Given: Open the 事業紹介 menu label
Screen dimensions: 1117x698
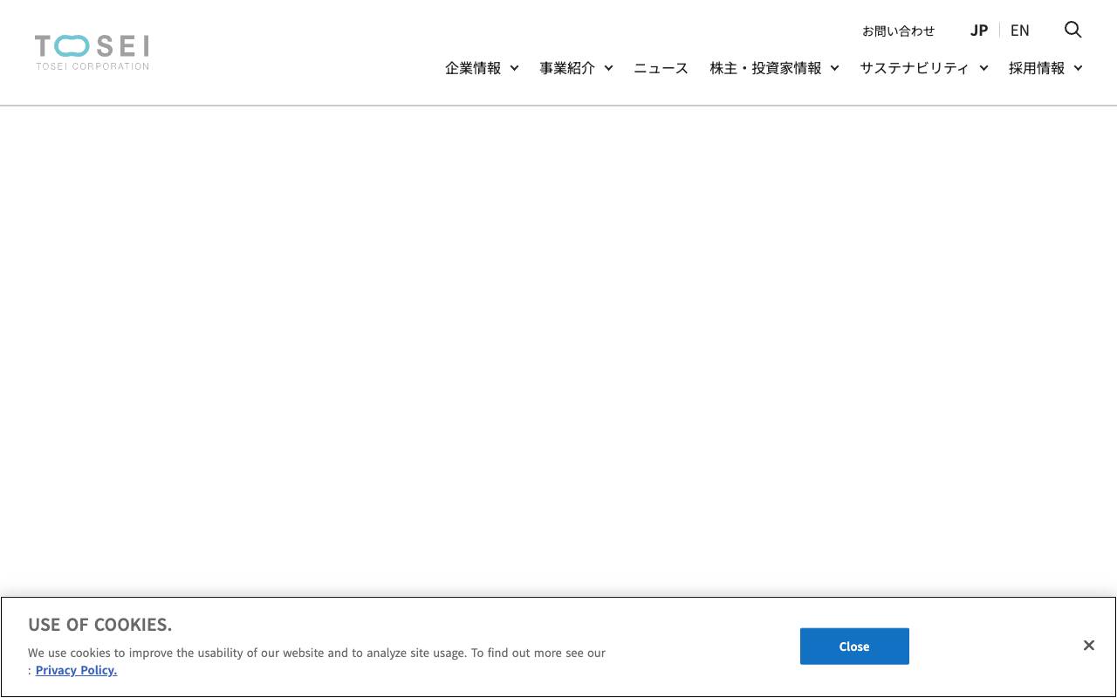Looking at the screenshot, I should (566, 68).
